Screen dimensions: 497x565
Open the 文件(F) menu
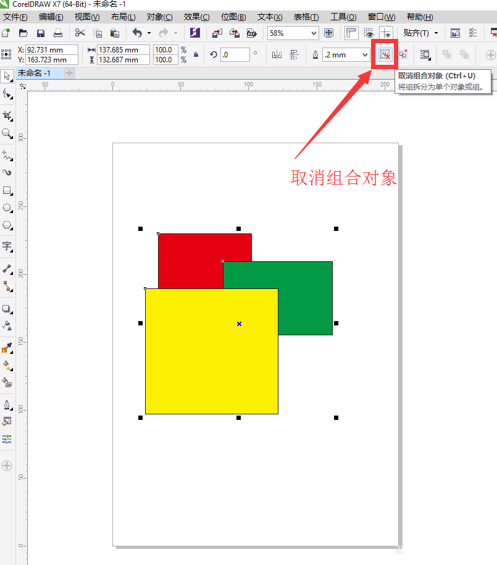pos(15,17)
